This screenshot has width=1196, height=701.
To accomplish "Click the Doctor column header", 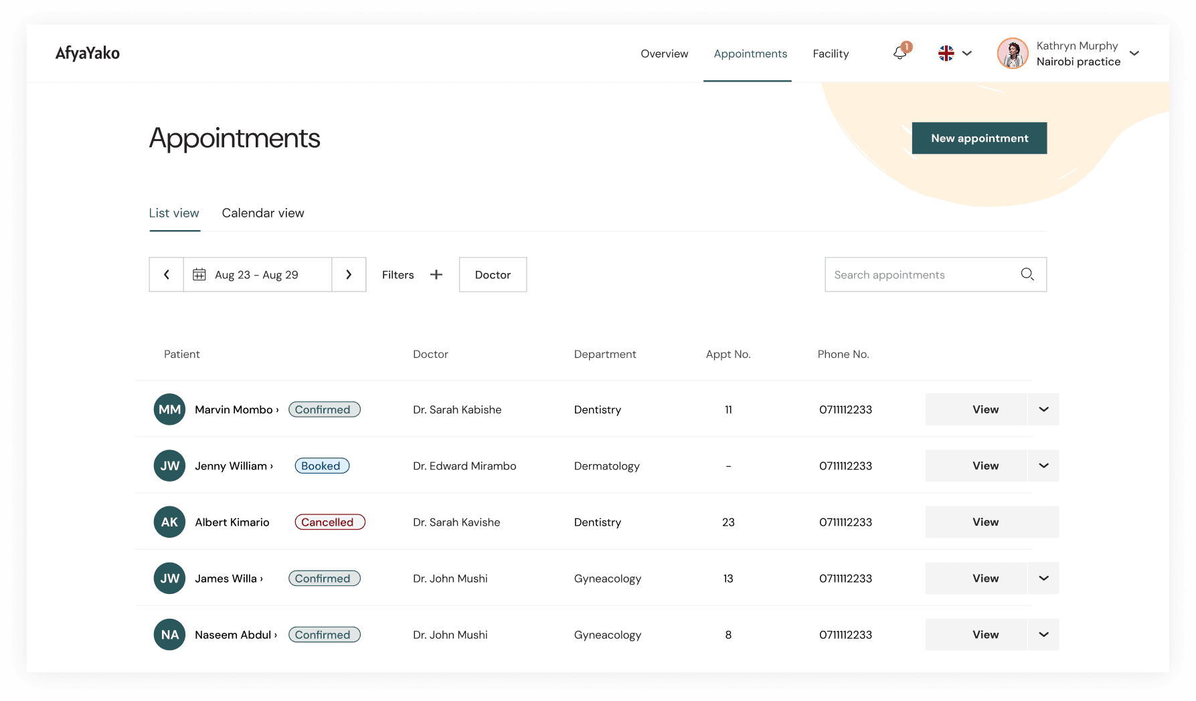I will (430, 354).
